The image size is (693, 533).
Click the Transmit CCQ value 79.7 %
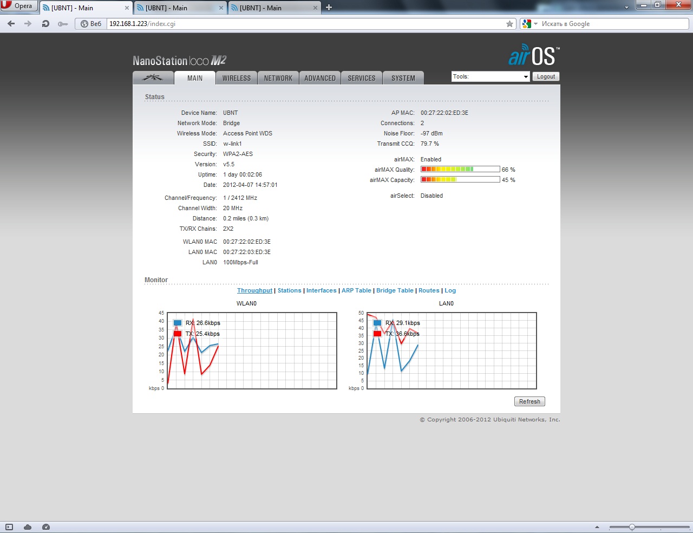pyautogui.click(x=430, y=144)
